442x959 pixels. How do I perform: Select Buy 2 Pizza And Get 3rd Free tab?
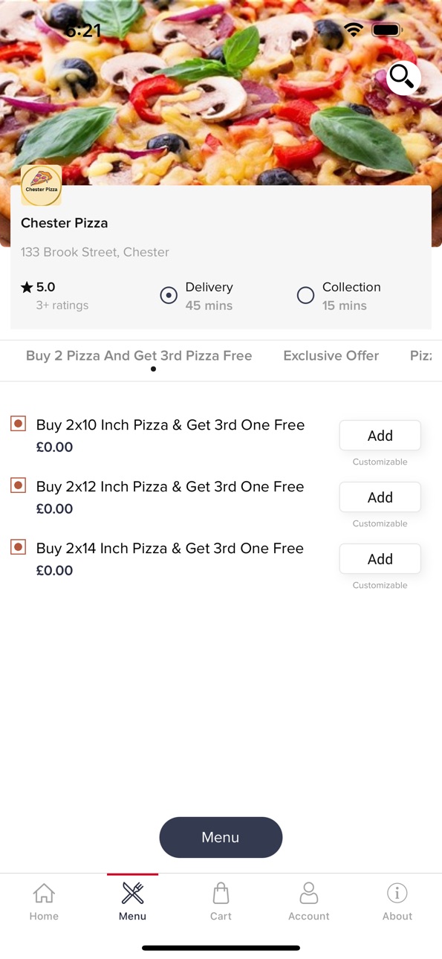[139, 355]
